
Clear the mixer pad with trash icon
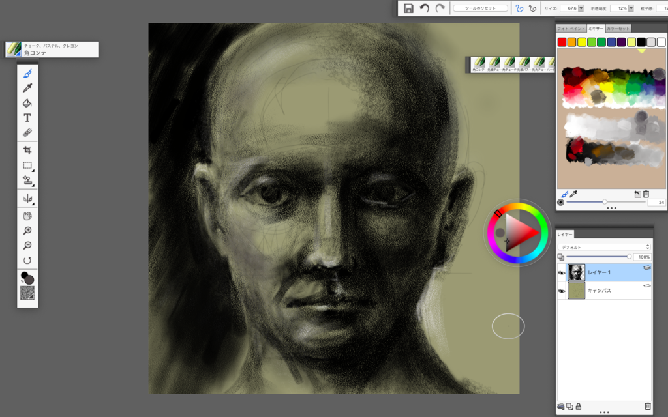[646, 194]
